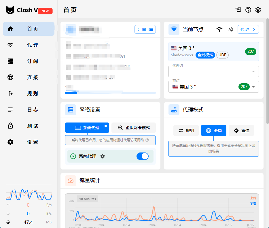Image resolution: width=269 pixels, height=228 pixels.
Task: Click the 10 Minutes time range label
Action: click(x=88, y=199)
